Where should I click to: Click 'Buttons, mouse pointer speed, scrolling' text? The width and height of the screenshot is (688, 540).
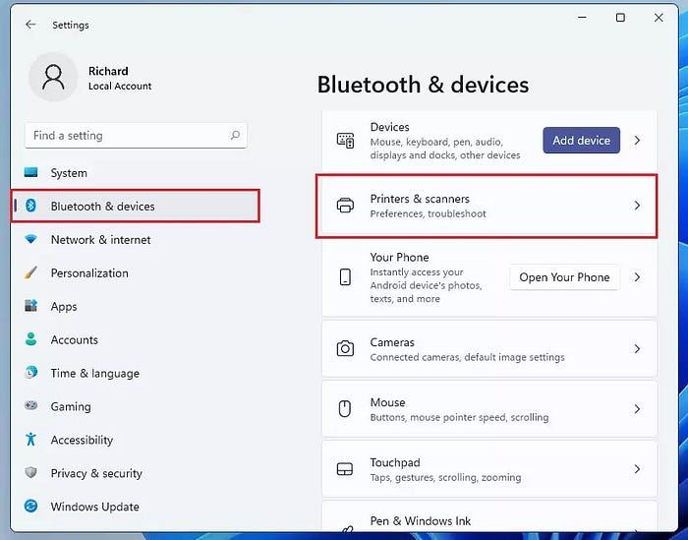[459, 417]
